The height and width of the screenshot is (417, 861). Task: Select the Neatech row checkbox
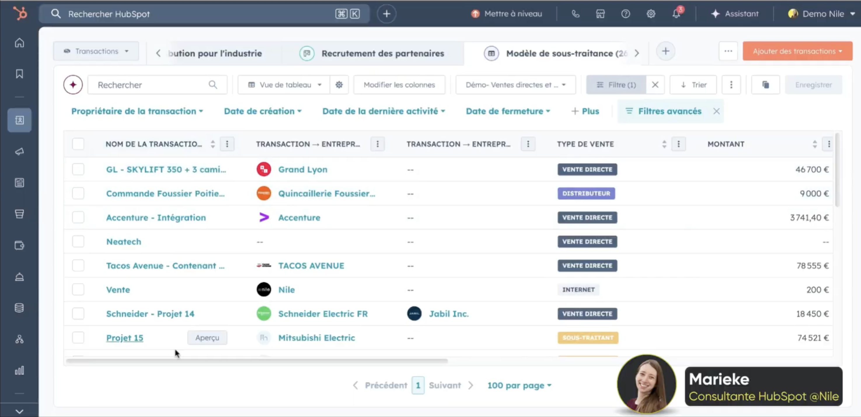(x=78, y=241)
